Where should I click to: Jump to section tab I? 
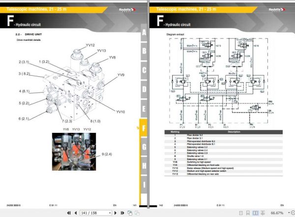click(x=144, y=185)
